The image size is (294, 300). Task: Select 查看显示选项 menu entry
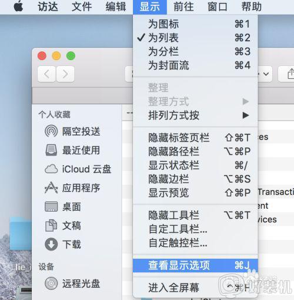(195, 265)
